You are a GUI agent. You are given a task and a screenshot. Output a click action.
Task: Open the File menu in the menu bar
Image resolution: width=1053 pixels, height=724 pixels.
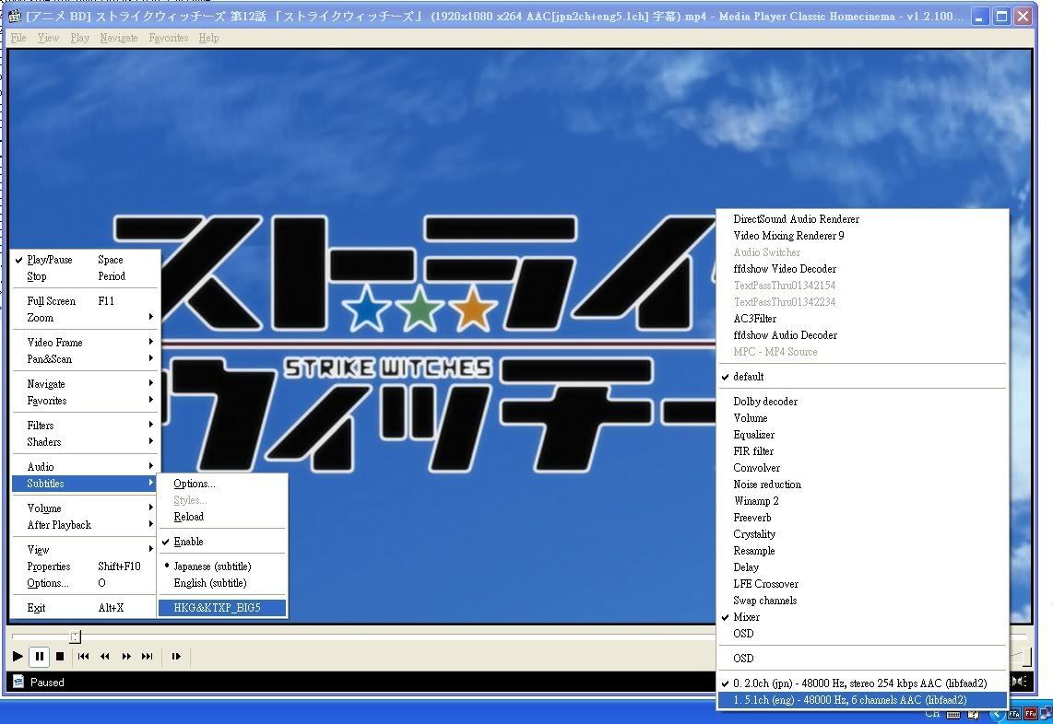18,38
